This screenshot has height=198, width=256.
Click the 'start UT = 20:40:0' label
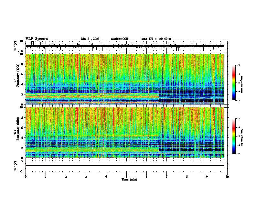[x=156, y=39]
